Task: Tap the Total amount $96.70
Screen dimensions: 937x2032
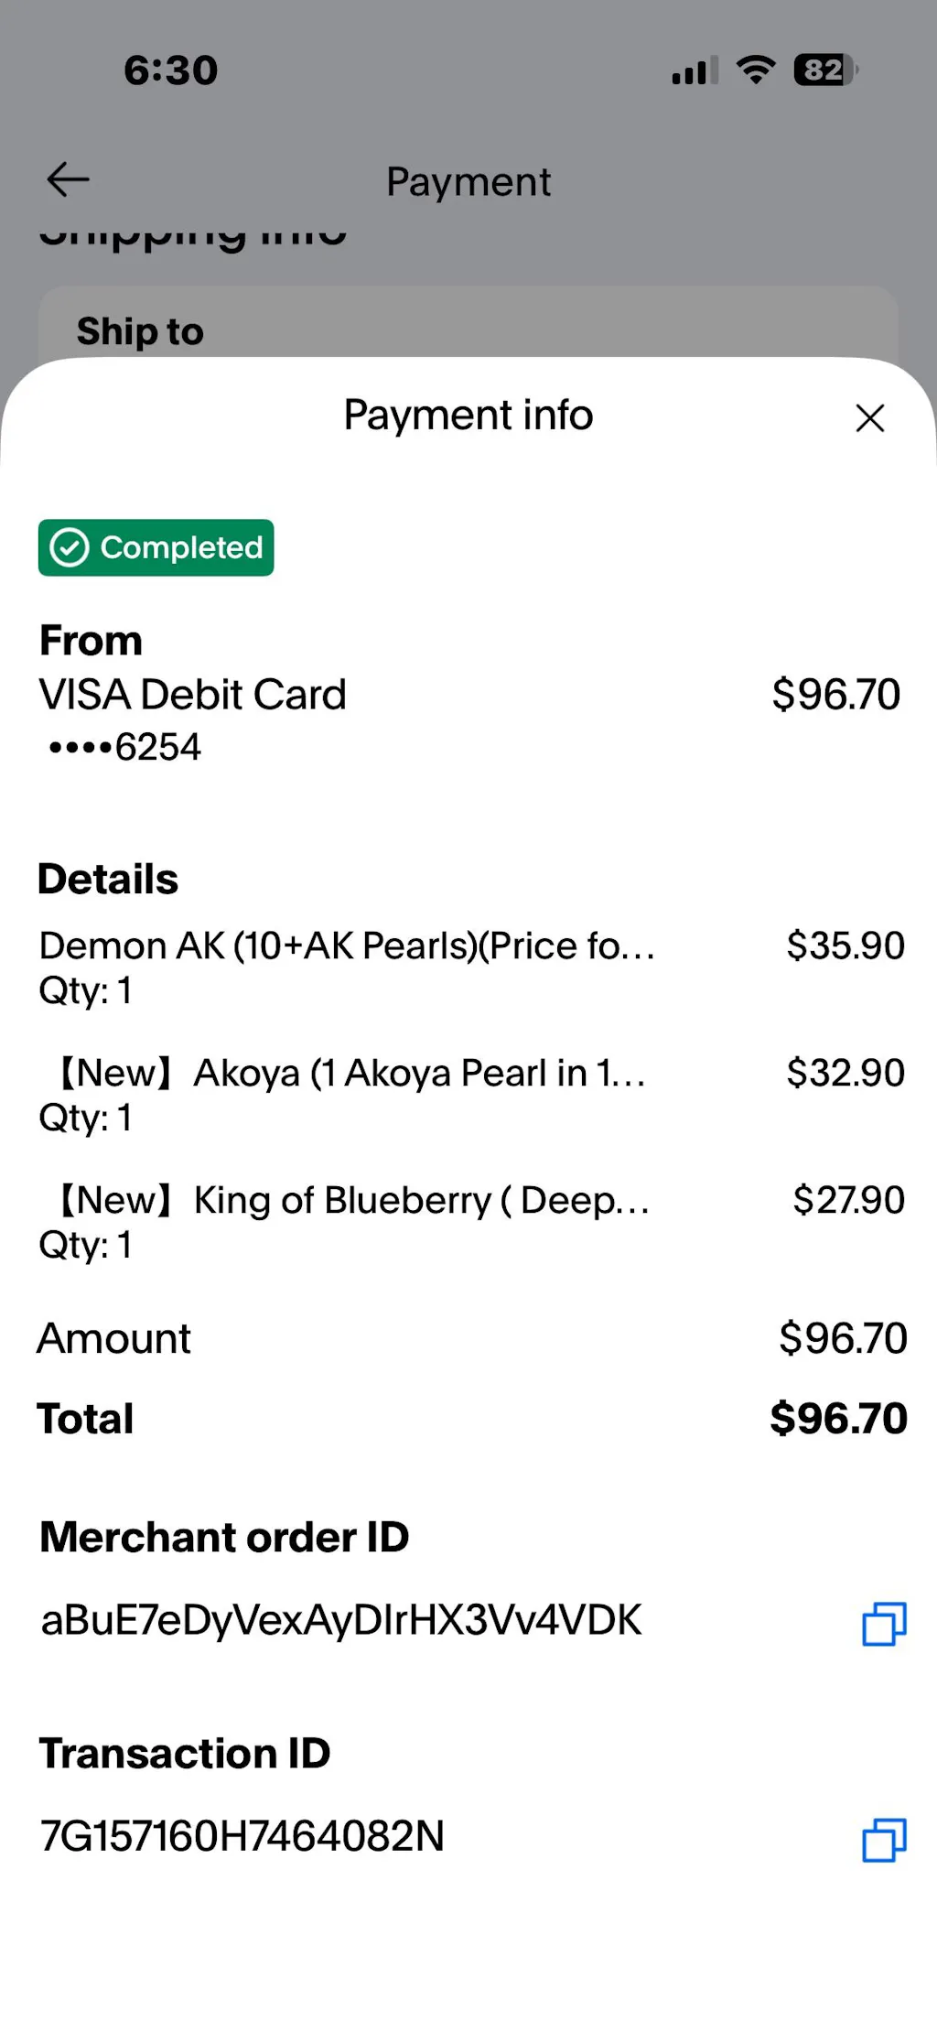Action: (838, 1419)
